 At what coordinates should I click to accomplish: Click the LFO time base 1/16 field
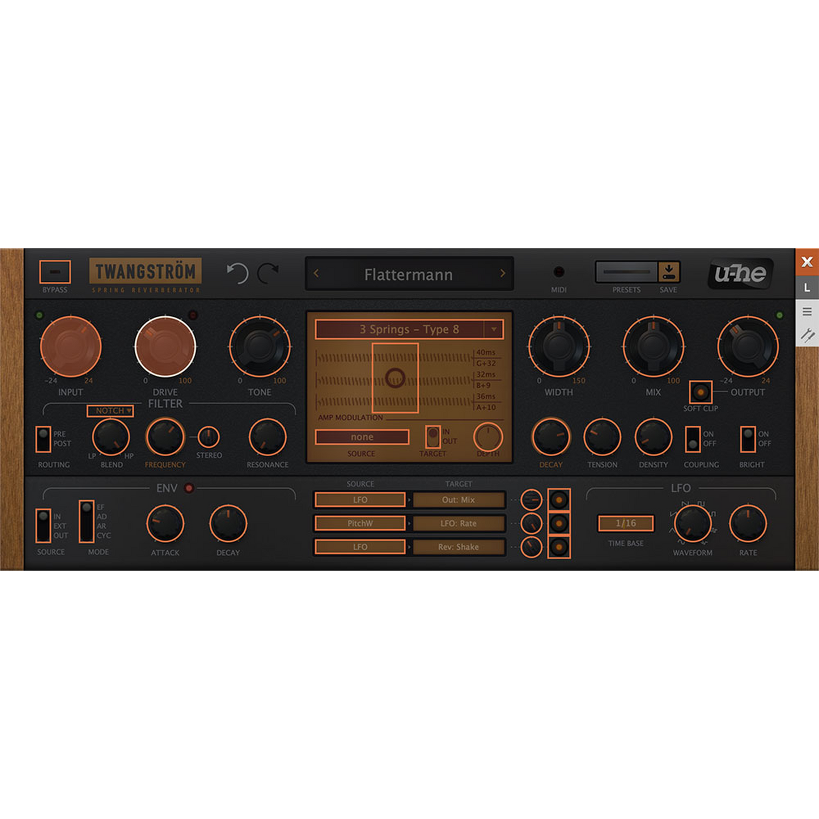point(626,523)
